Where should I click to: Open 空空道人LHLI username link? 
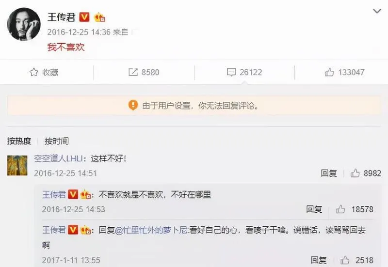tap(58, 158)
